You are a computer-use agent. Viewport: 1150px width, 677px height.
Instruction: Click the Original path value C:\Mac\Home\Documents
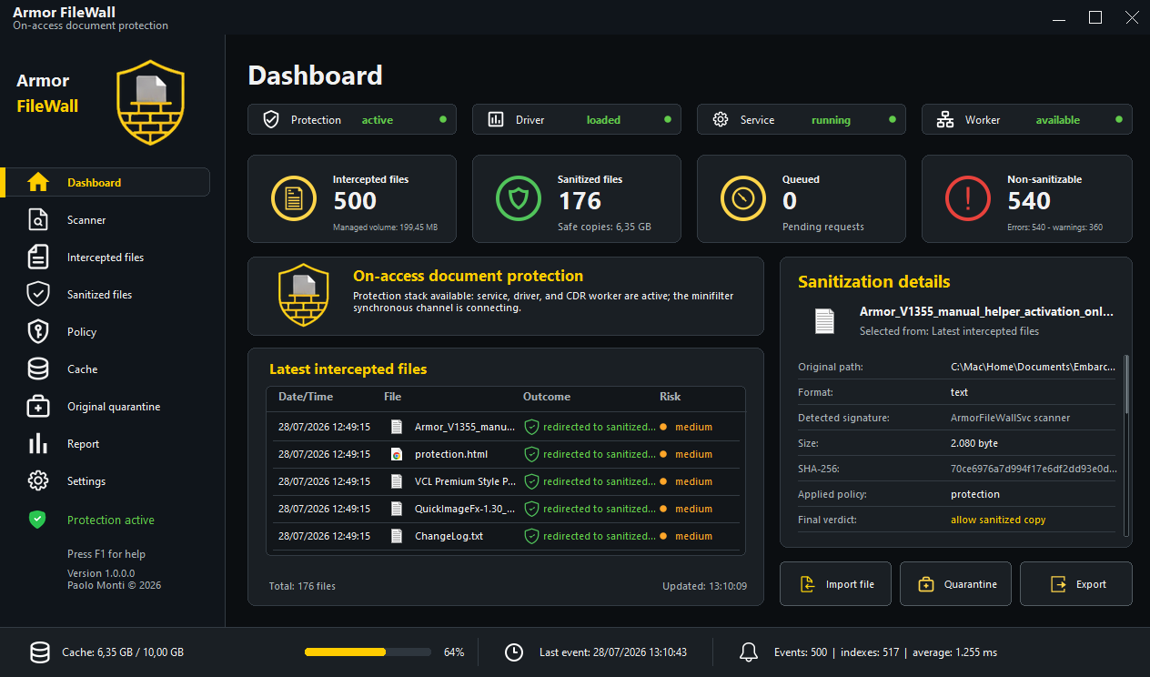click(x=1033, y=367)
